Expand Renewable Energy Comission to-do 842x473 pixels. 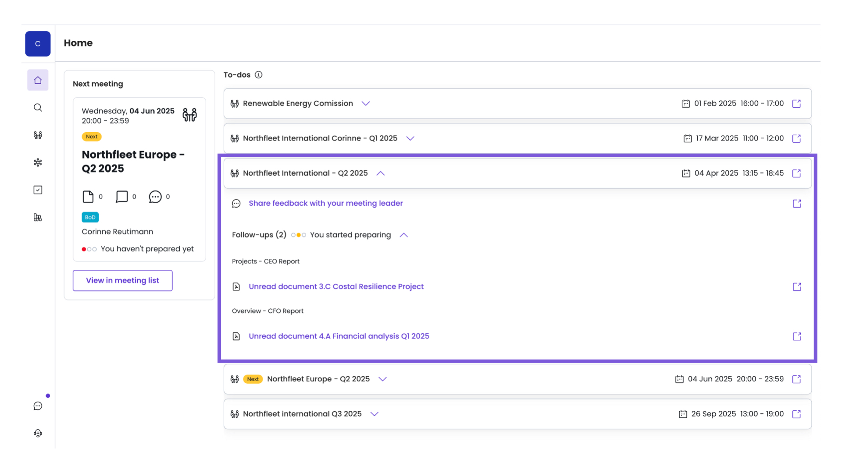365,104
